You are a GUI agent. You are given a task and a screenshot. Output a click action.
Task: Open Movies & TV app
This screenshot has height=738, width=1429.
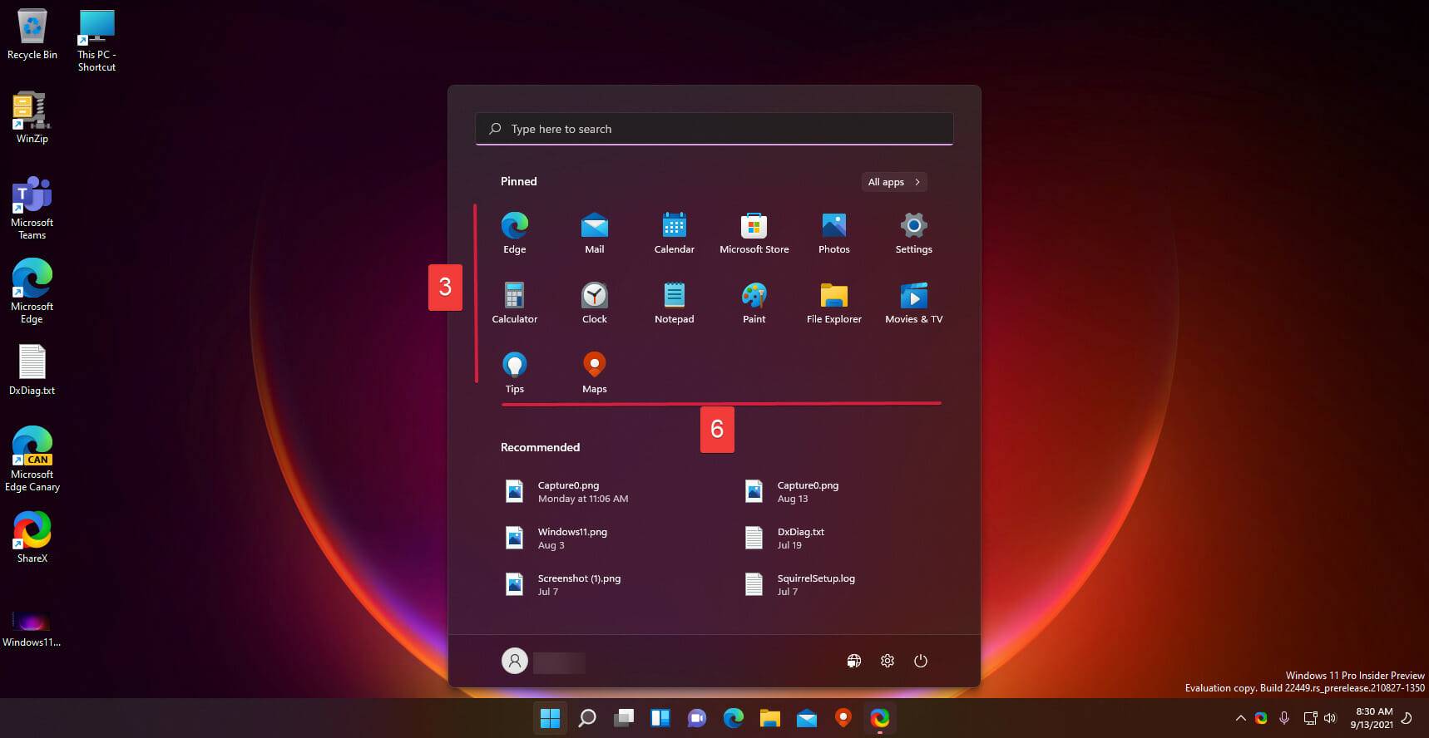tap(913, 303)
